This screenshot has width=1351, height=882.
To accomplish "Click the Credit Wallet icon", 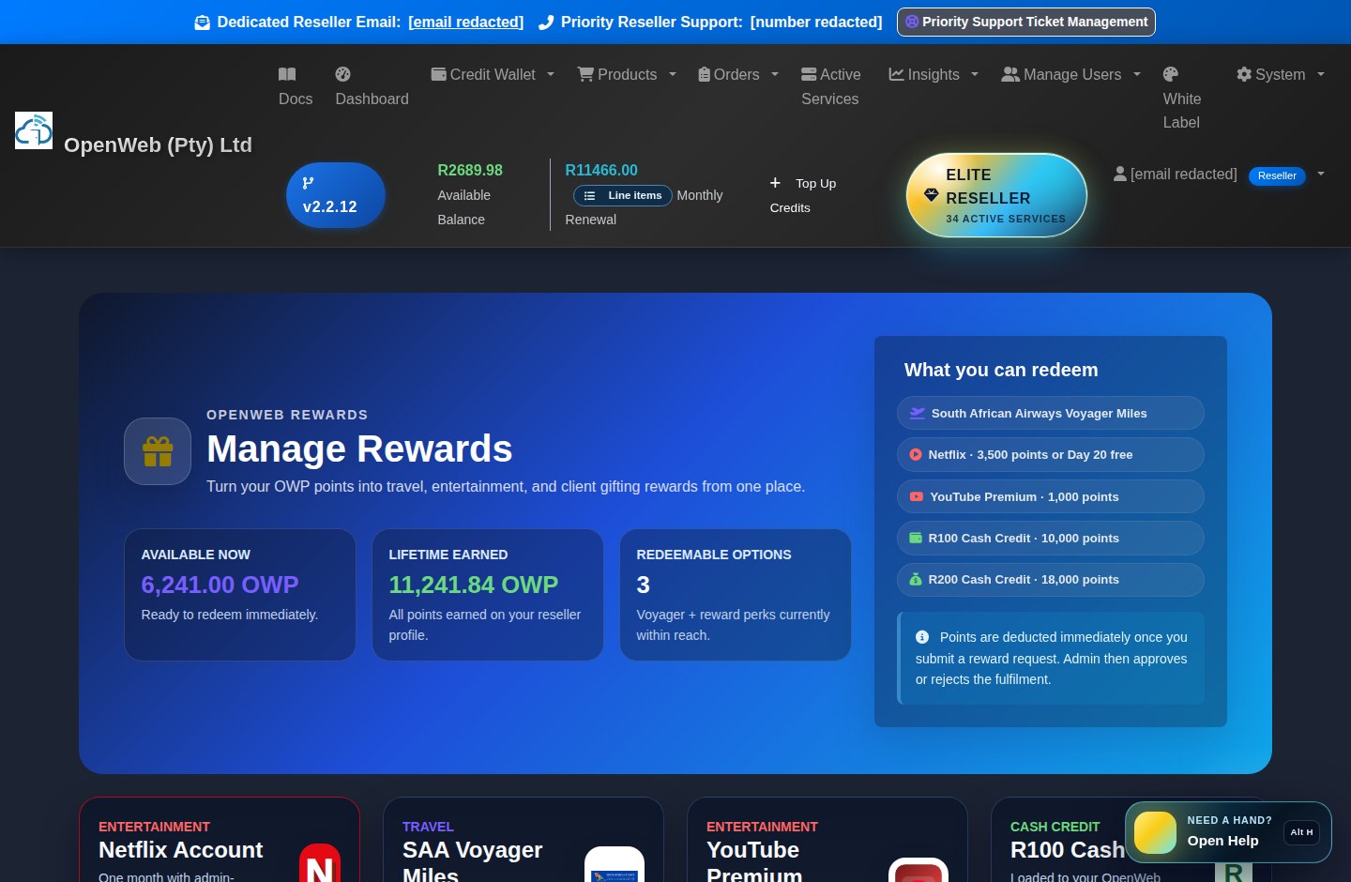I will coord(438,74).
